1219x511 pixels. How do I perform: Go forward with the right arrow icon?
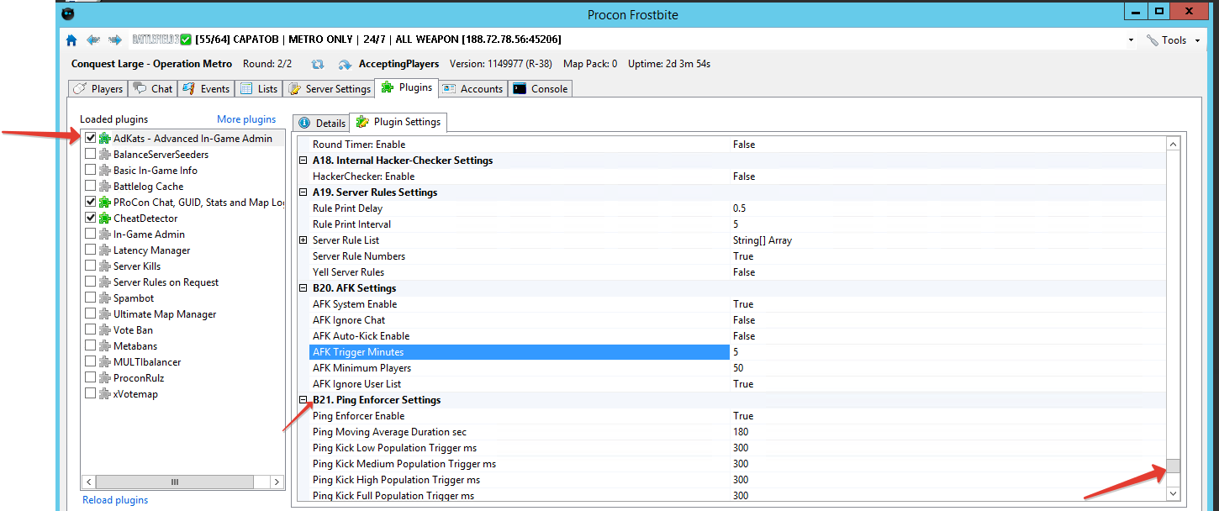click(115, 40)
